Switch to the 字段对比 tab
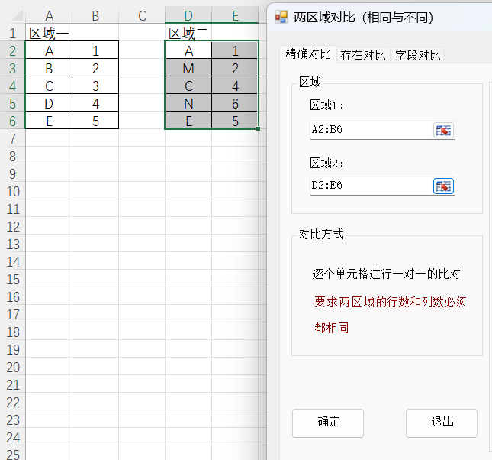The height and width of the screenshot is (460, 492). pos(417,55)
